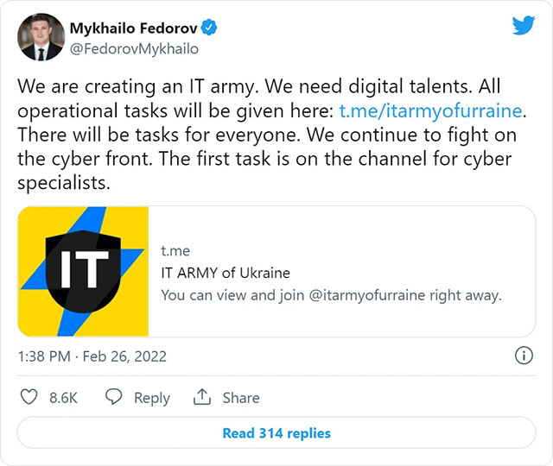The height and width of the screenshot is (466, 553).
Task: Click the tweet body text paragraph
Action: click(x=268, y=136)
